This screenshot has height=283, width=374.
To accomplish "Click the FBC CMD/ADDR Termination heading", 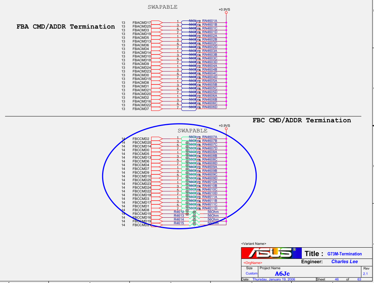I will (302, 120).
